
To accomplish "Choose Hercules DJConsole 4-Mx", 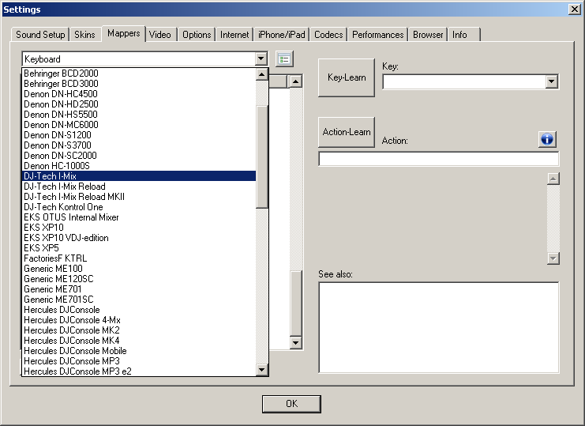I will 139,319.
